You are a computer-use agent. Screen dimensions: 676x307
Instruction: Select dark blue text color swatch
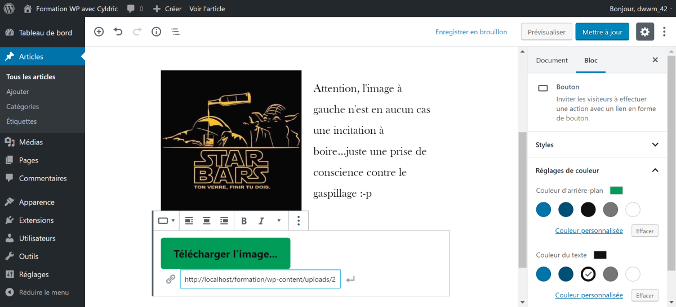tap(566, 274)
